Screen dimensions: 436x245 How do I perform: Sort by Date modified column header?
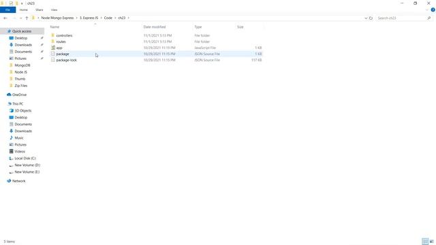tap(155, 27)
